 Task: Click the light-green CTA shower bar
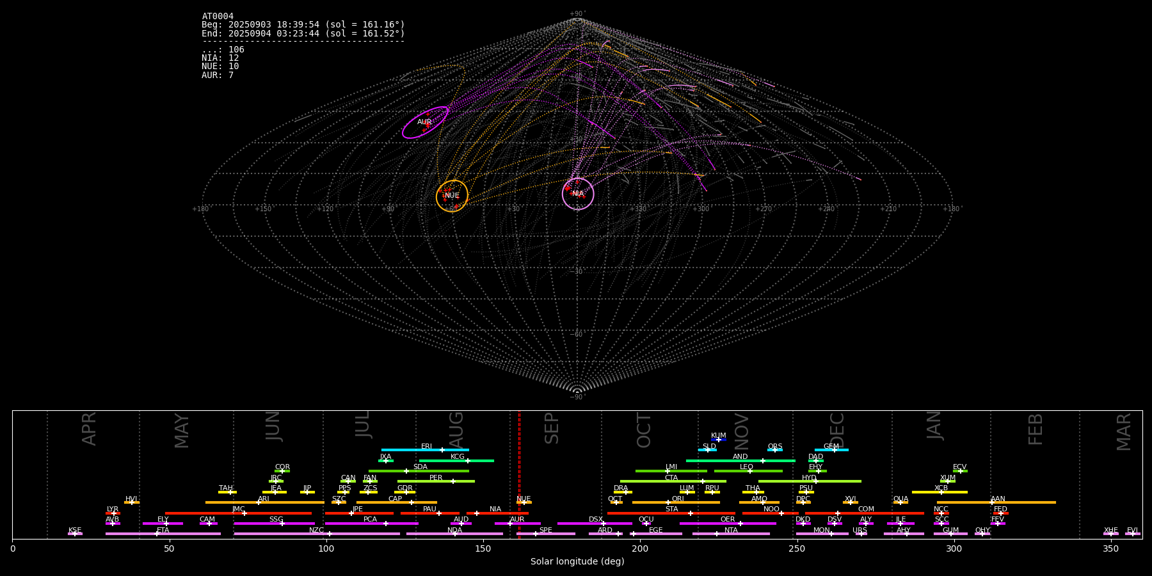tap(673, 481)
